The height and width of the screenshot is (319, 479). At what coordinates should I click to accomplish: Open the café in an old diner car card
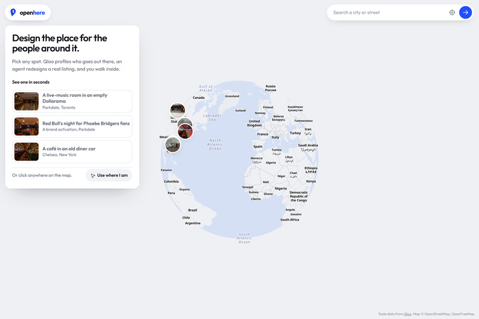click(72, 151)
